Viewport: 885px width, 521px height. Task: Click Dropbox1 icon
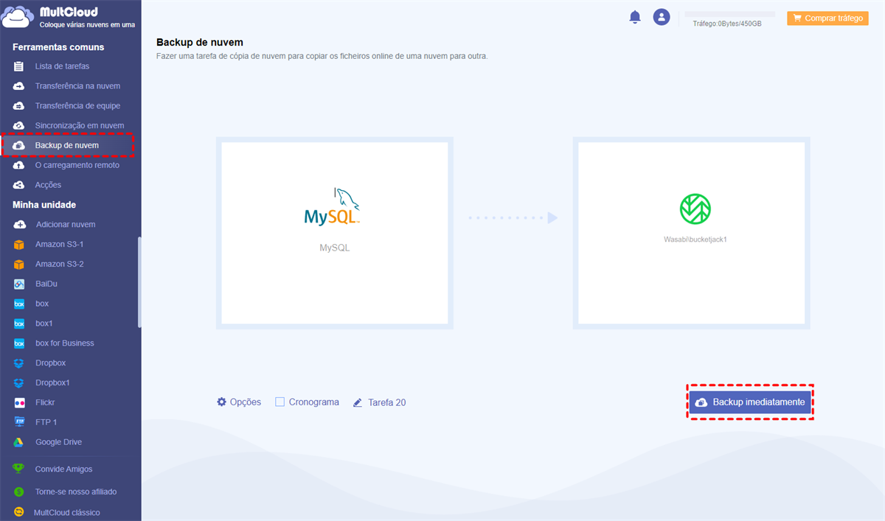click(x=19, y=383)
